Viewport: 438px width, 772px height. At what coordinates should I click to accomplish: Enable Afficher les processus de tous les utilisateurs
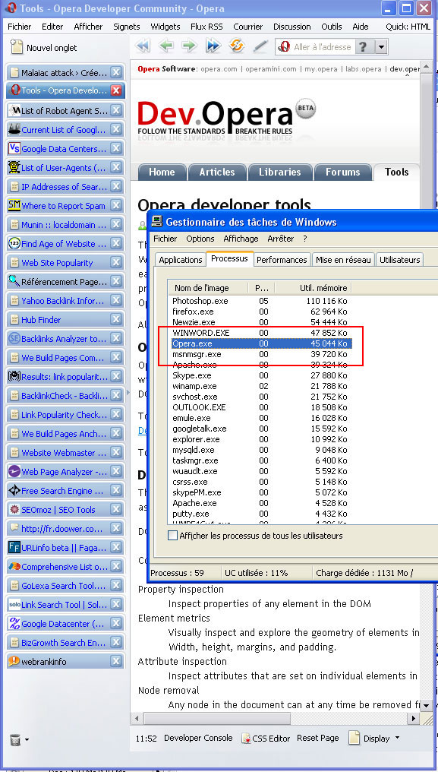coord(172,535)
